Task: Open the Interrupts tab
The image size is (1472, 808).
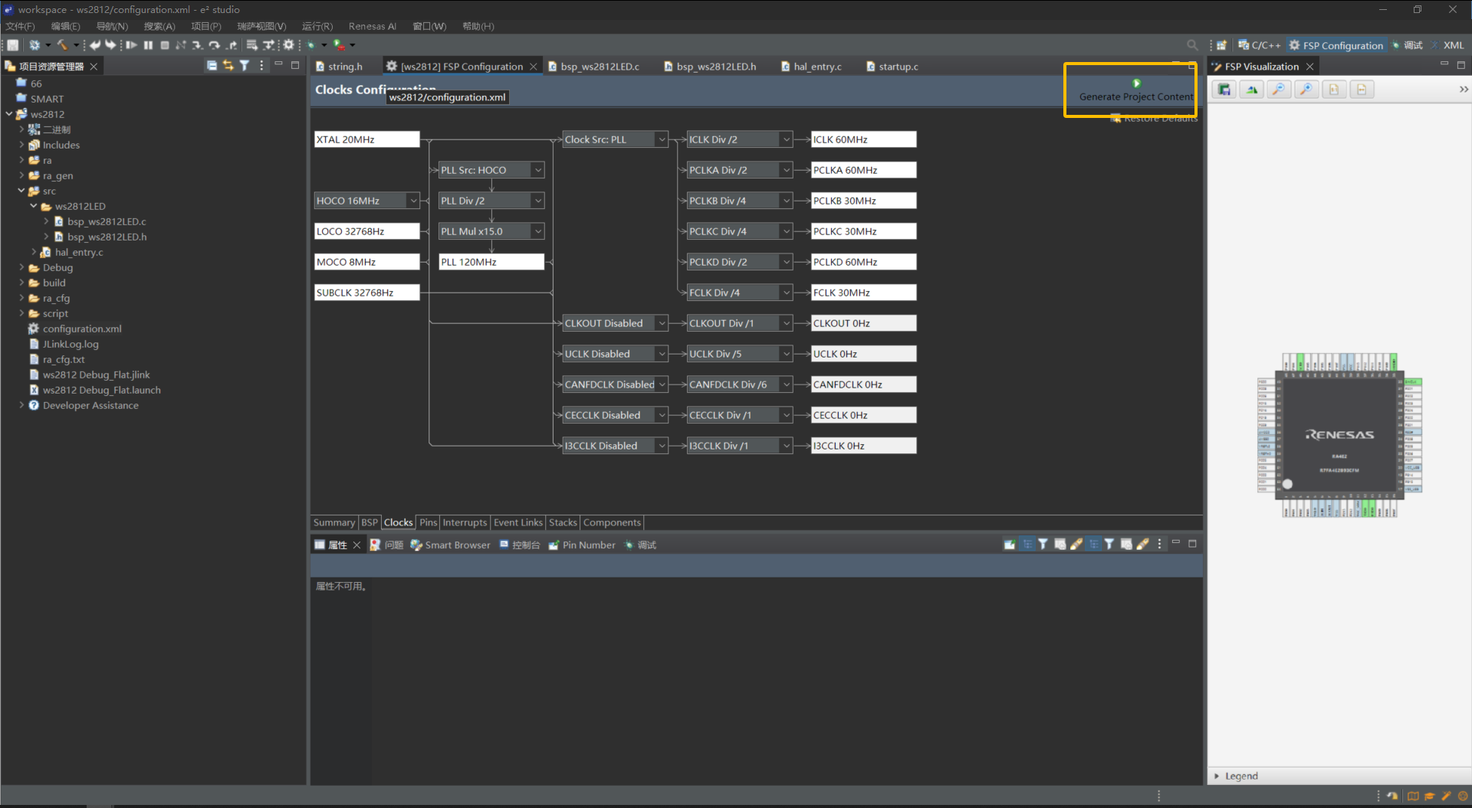Action: pyautogui.click(x=465, y=522)
